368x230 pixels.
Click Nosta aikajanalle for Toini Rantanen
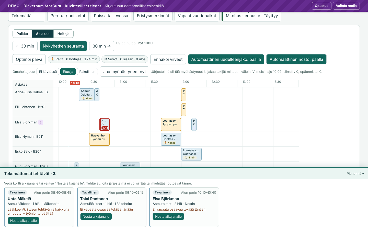click(x=96, y=217)
